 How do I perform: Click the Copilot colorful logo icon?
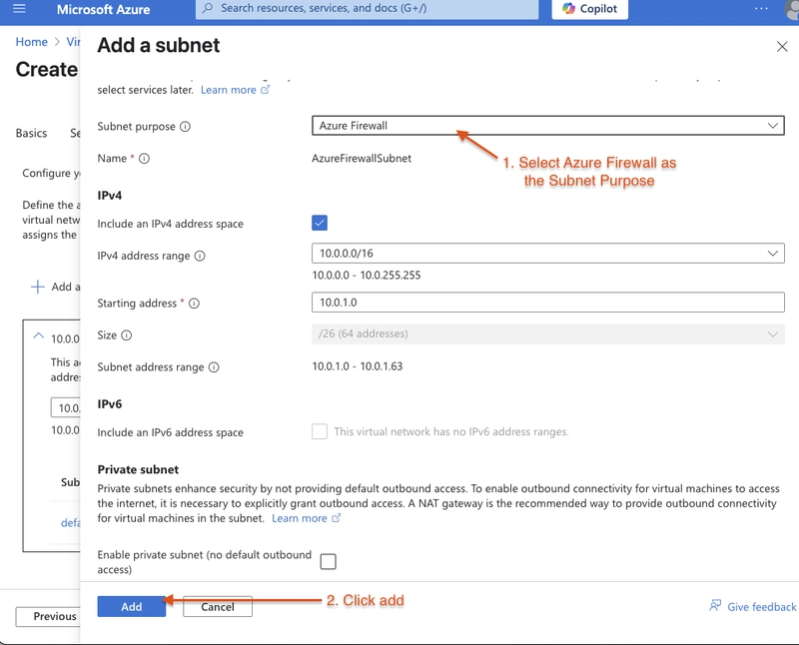coord(568,9)
